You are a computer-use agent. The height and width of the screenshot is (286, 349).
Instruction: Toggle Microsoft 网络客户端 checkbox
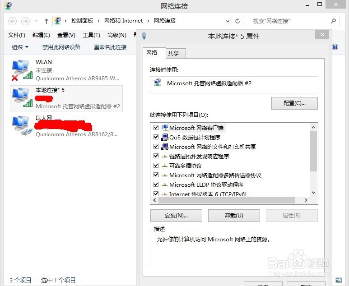pyautogui.click(x=156, y=127)
